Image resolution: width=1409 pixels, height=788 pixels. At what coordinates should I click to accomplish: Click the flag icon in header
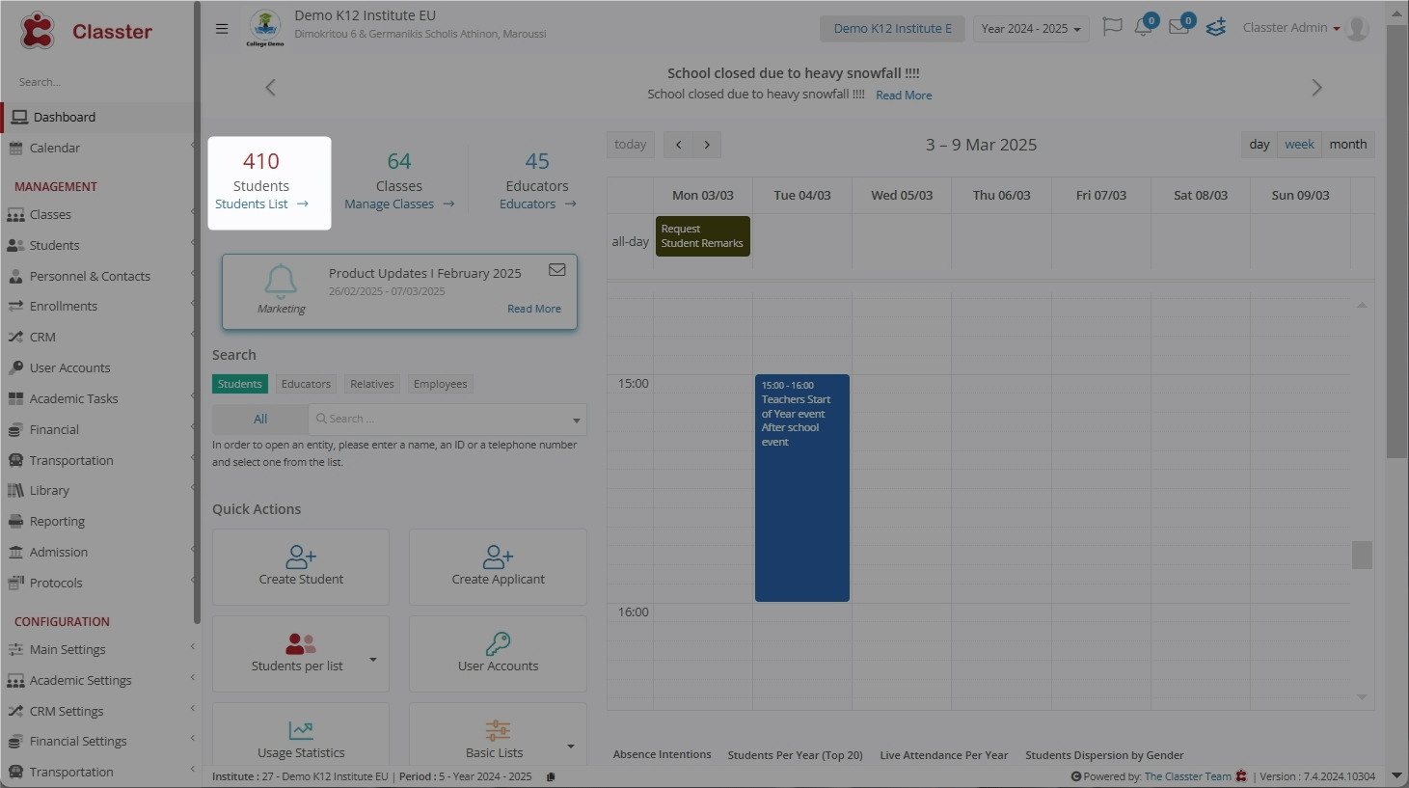[1112, 27]
